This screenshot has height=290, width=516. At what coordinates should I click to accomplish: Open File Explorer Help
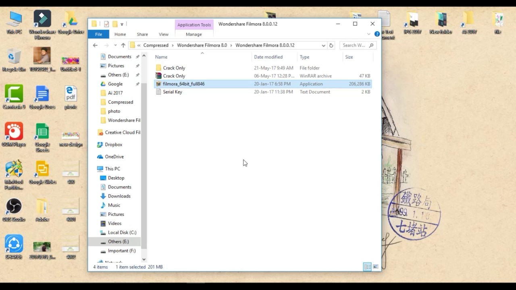(x=377, y=34)
